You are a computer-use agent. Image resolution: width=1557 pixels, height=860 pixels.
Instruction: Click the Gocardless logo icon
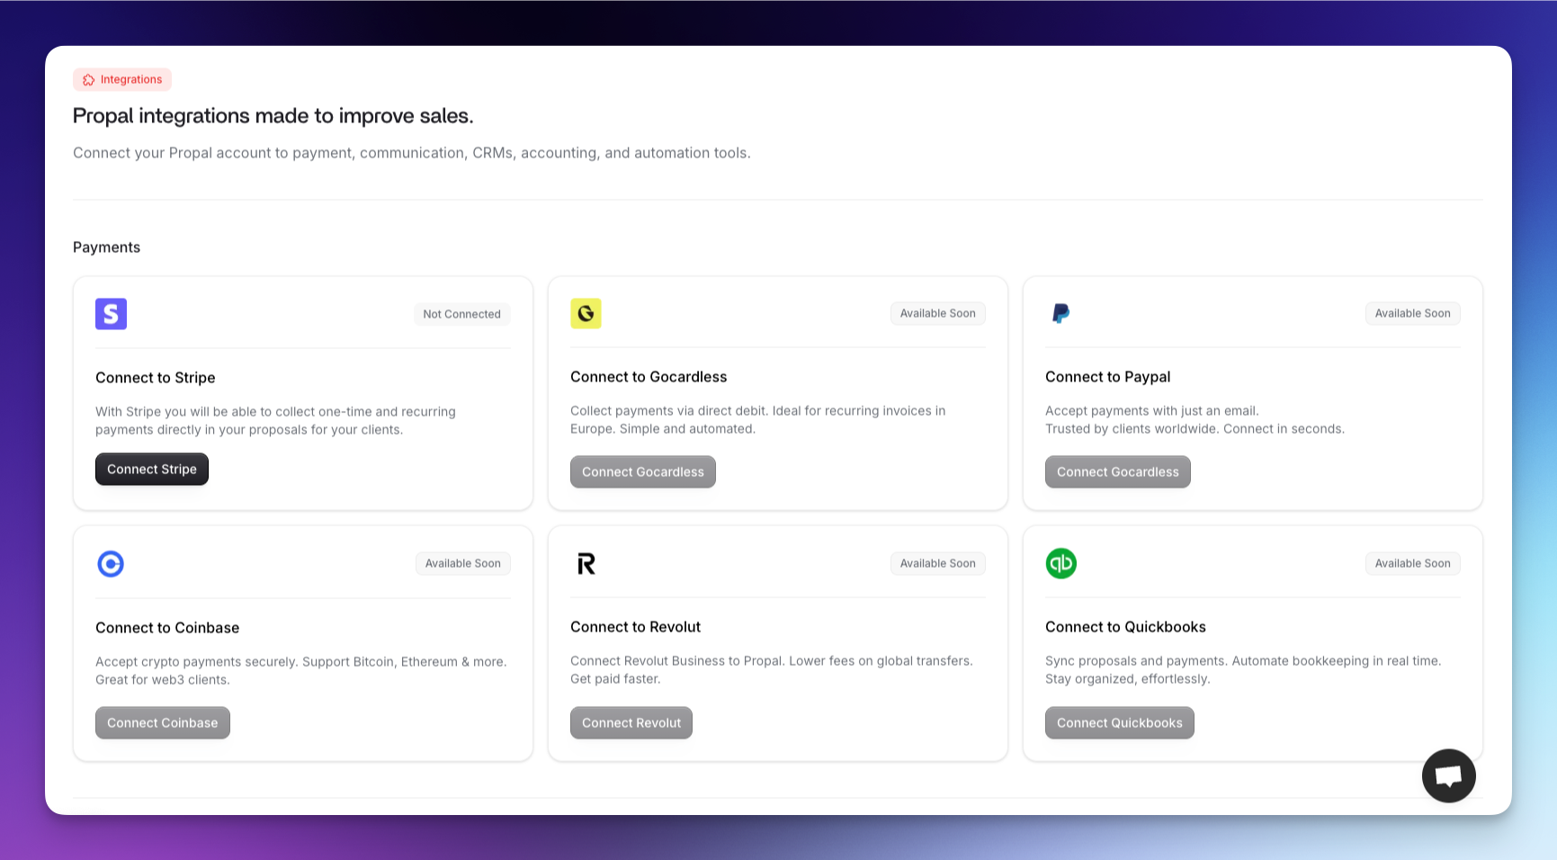(586, 314)
